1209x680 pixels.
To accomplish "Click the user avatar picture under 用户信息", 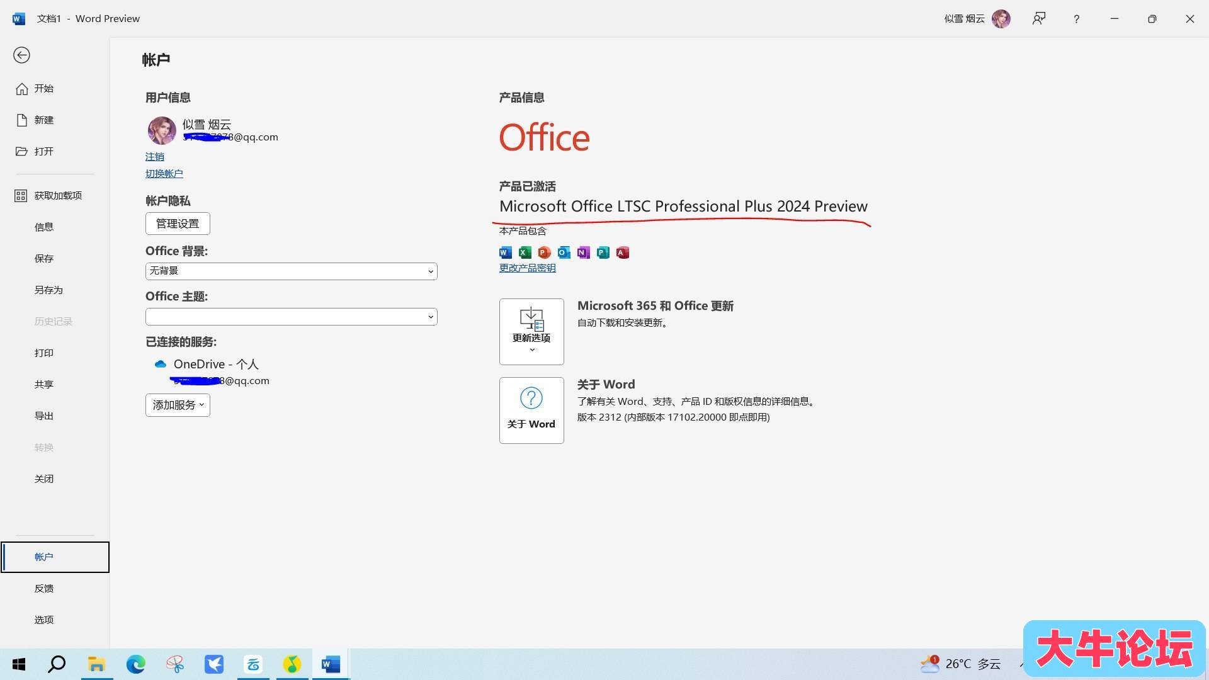I will point(162,130).
